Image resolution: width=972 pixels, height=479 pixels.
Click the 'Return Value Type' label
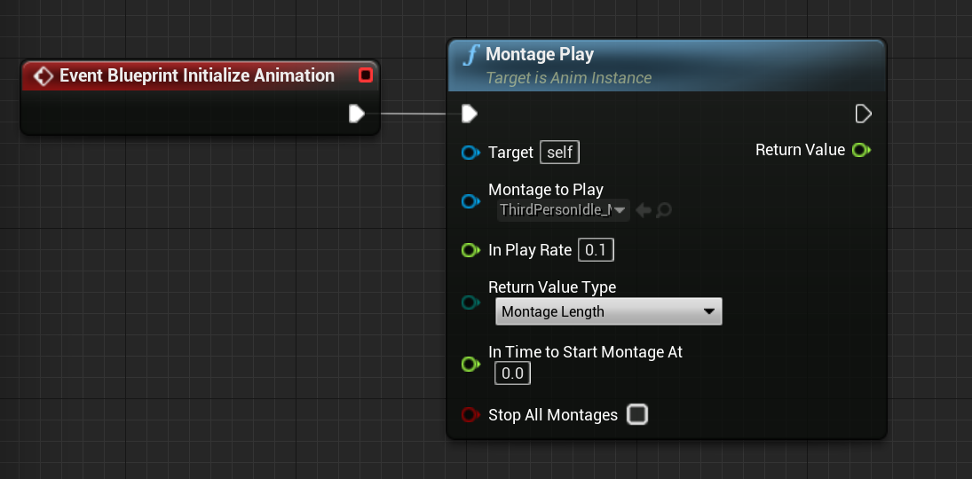click(552, 287)
